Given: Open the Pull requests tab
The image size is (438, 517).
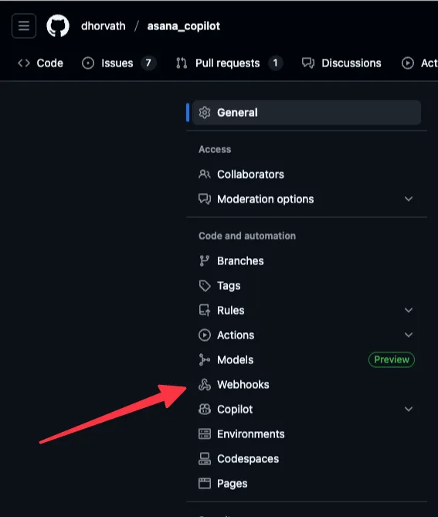Looking at the screenshot, I should [x=229, y=63].
